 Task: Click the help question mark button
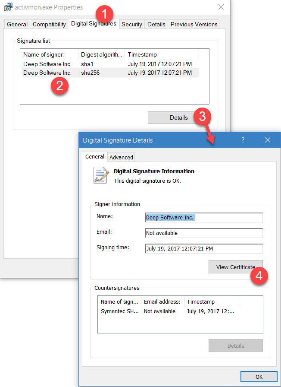point(243,140)
